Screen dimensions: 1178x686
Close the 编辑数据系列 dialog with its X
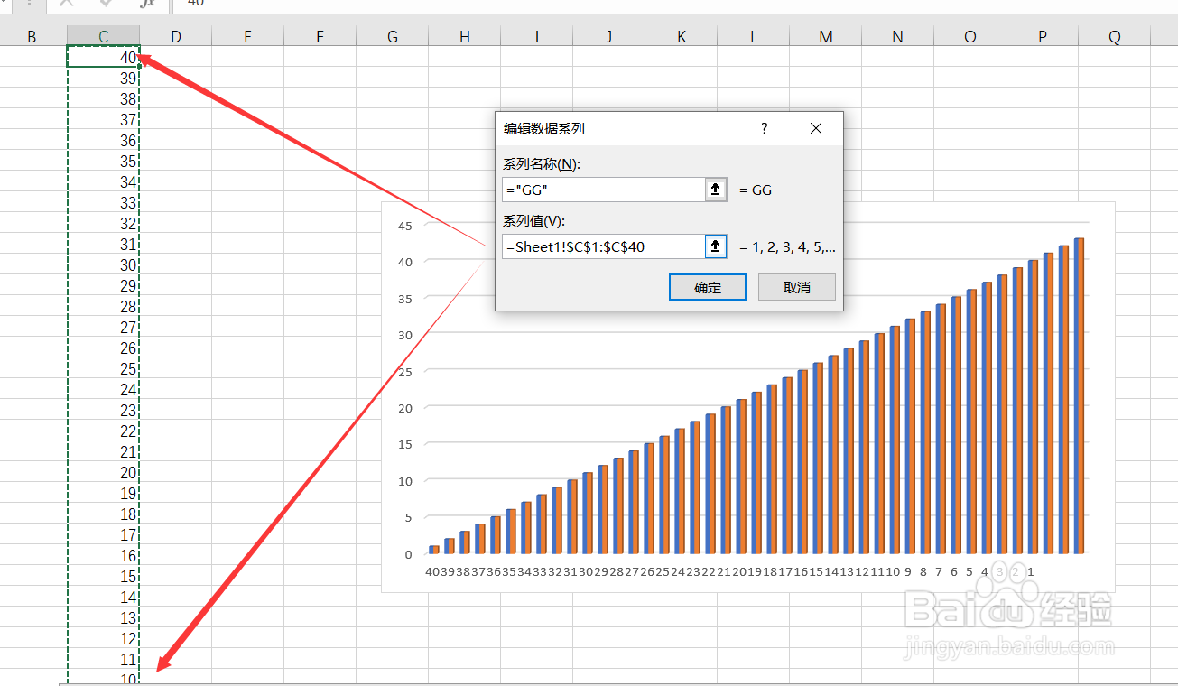pyautogui.click(x=815, y=128)
